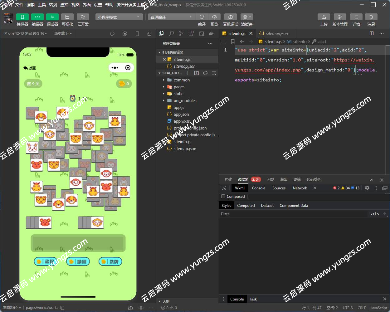
Task: Toggle the green Debugger panel button
Action: [52, 17]
